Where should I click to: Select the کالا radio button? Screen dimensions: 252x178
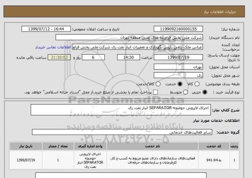point(197,84)
